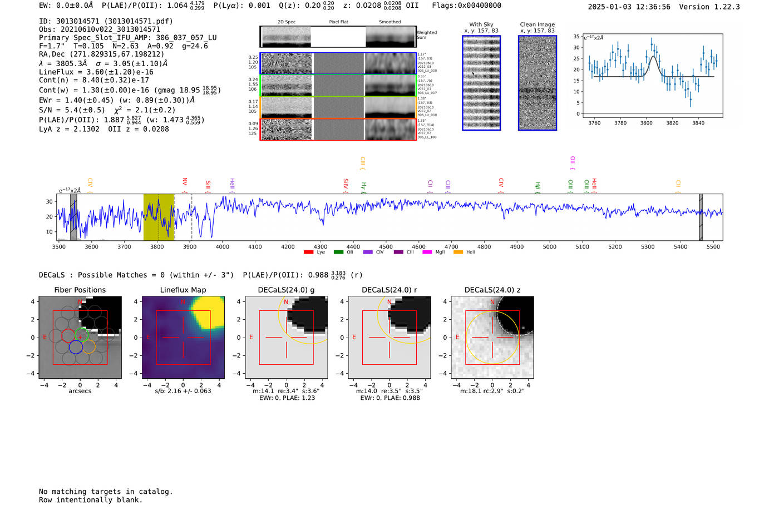Click the dark purple CIII legend swatch
Screen dimensions: 779x530
(x=398, y=252)
